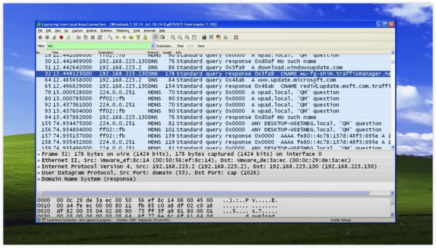Jump to the first packet icon

point(138,37)
